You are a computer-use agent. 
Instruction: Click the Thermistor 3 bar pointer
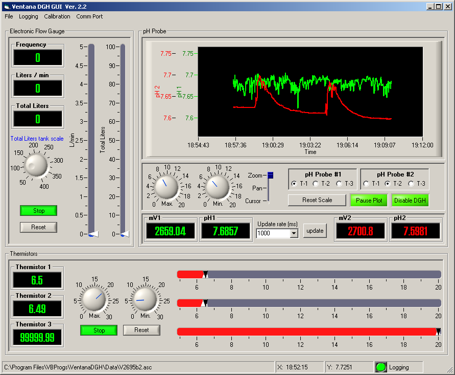point(439,332)
